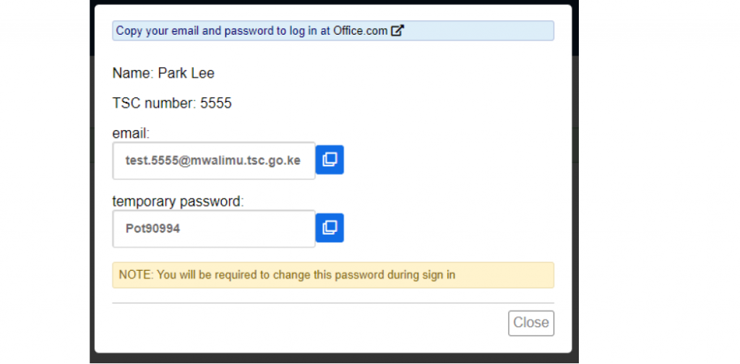This screenshot has width=740, height=364.
Task: Click blank dialog area right of copy-password icon
Action: pos(448,228)
